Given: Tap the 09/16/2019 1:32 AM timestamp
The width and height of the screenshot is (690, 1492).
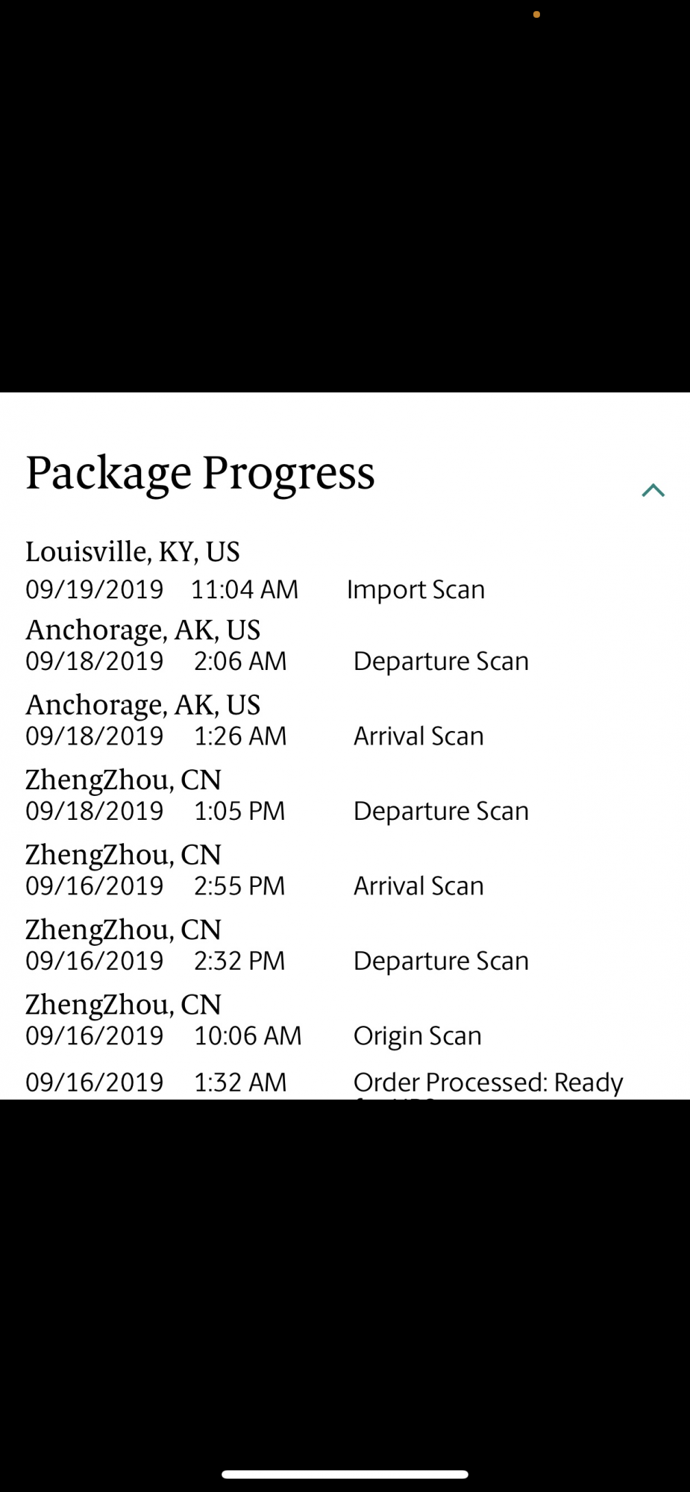Looking at the screenshot, I should (x=156, y=1082).
